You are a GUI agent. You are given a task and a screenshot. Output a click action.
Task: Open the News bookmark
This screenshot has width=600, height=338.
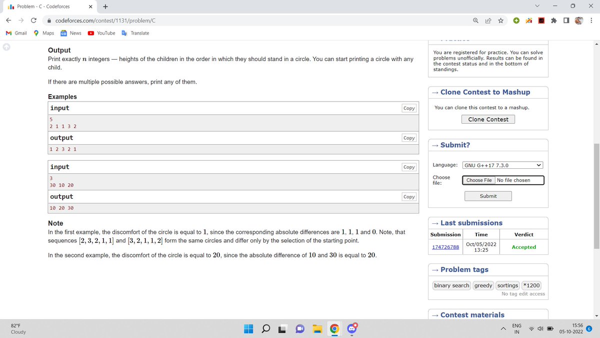[x=71, y=33]
